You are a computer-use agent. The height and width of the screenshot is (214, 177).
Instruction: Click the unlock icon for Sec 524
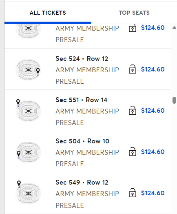point(133,69)
